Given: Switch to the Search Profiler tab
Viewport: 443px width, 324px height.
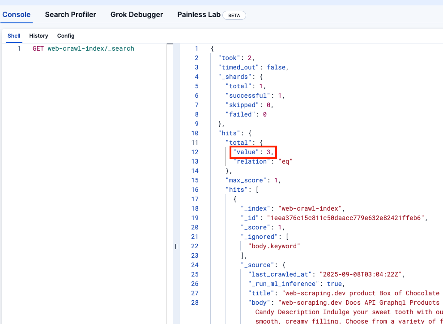Looking at the screenshot, I should point(70,14).
